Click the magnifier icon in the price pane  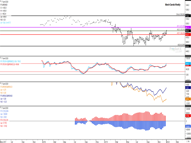pos(1,1)
